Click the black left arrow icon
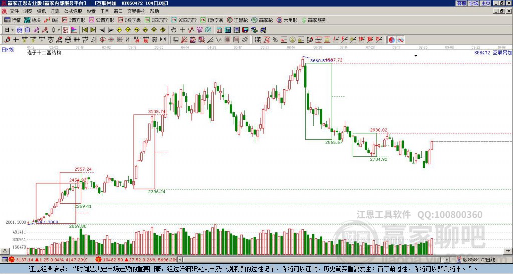This screenshot has height=274, width=513. click(102, 30)
